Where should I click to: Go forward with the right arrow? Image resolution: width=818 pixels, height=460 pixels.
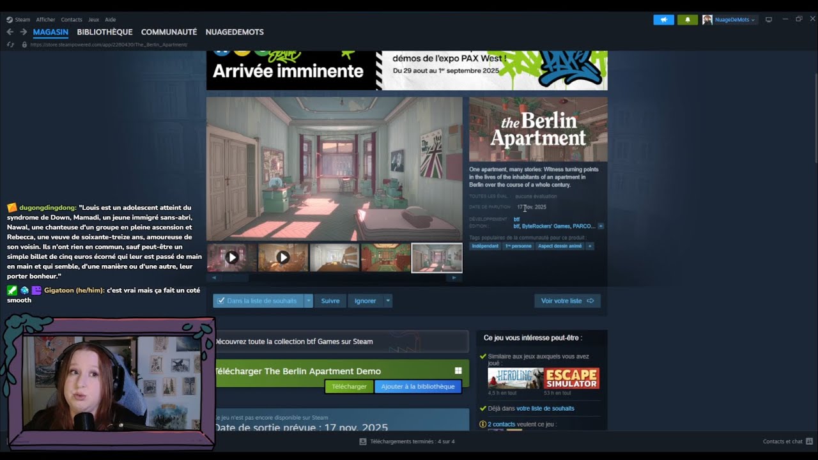point(24,32)
